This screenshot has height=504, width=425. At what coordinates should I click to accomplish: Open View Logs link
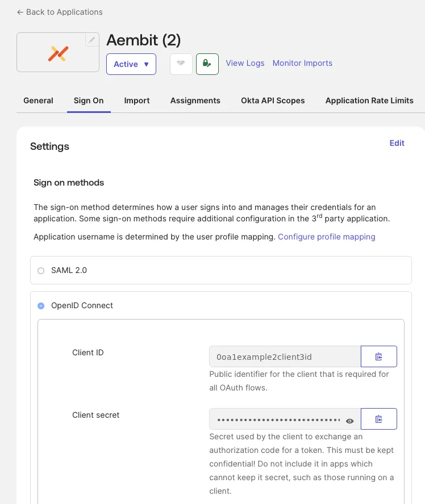click(245, 63)
